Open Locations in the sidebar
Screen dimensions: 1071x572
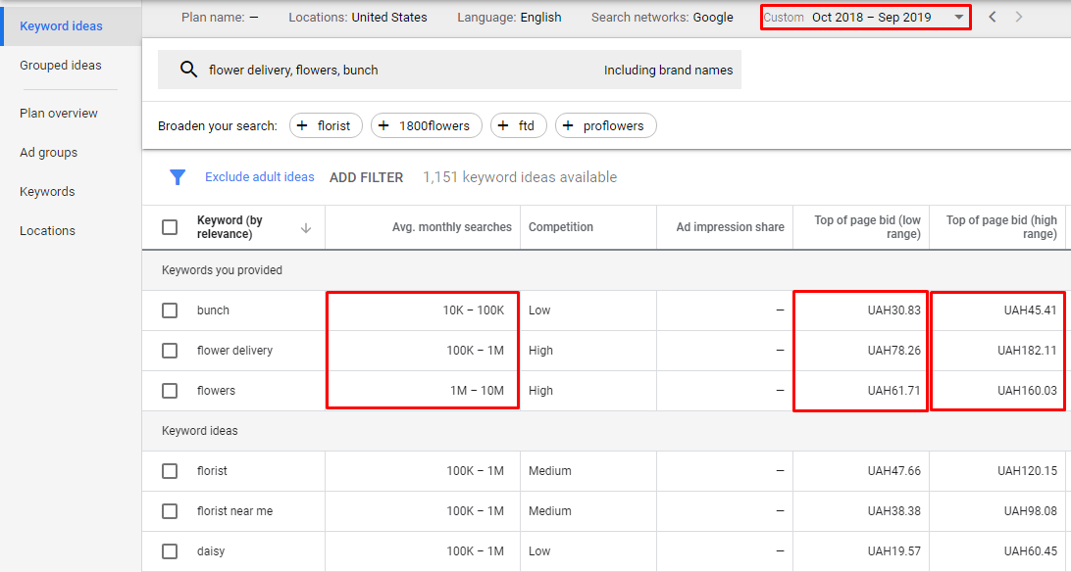(x=47, y=230)
